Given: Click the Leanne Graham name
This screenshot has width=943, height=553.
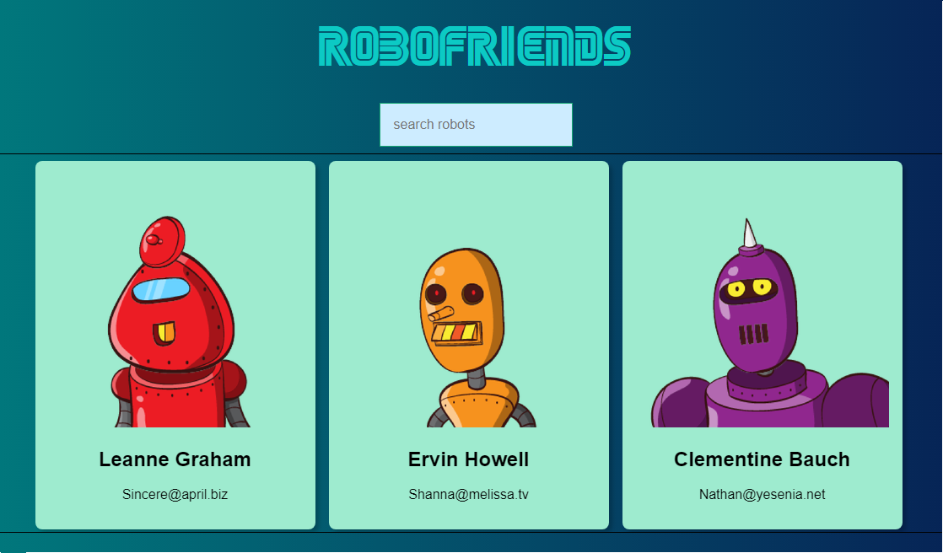Looking at the screenshot, I should click(175, 459).
